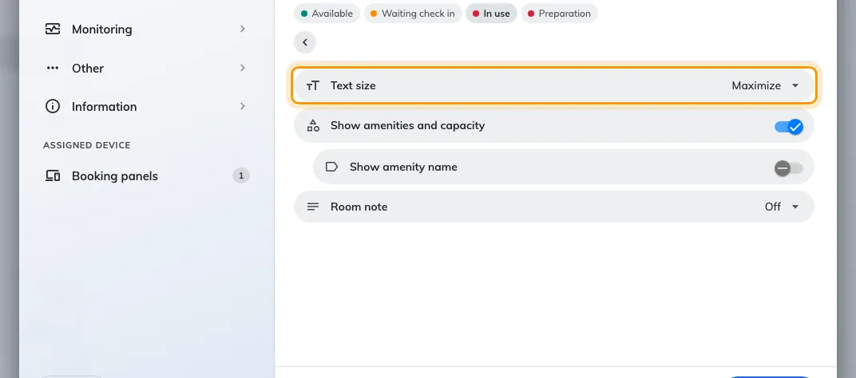Go back with the left chevron button
The height and width of the screenshot is (378, 856).
(x=305, y=42)
